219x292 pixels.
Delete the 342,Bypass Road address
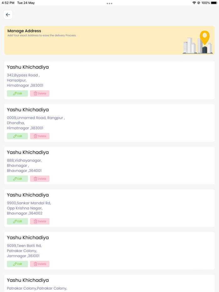coord(40,93)
